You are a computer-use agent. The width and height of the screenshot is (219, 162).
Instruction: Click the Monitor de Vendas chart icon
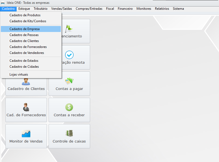26,133
